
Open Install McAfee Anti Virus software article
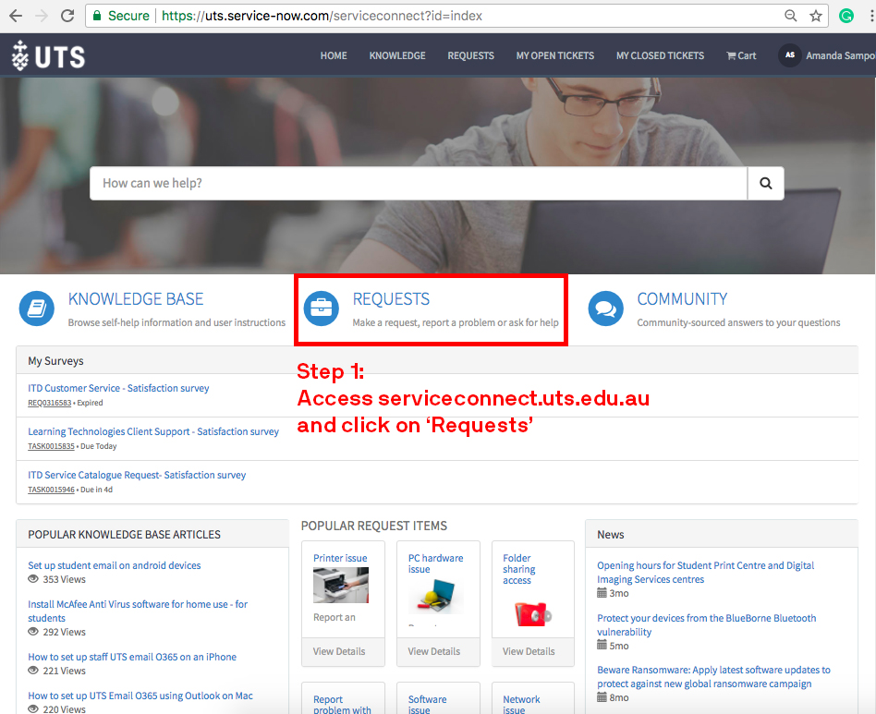click(138, 611)
